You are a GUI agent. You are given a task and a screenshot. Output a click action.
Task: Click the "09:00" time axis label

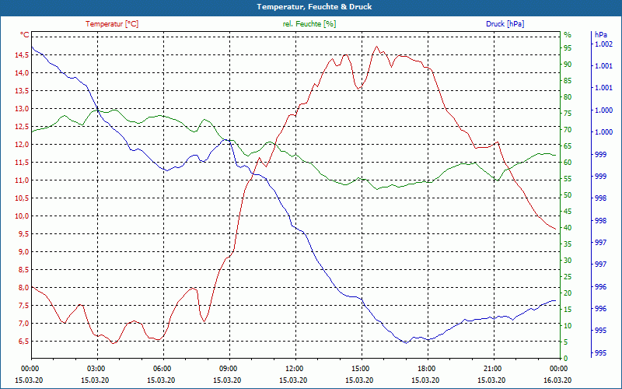228,368
